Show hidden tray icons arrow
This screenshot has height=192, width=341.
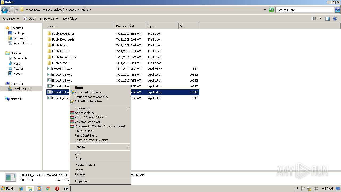(x=297, y=189)
